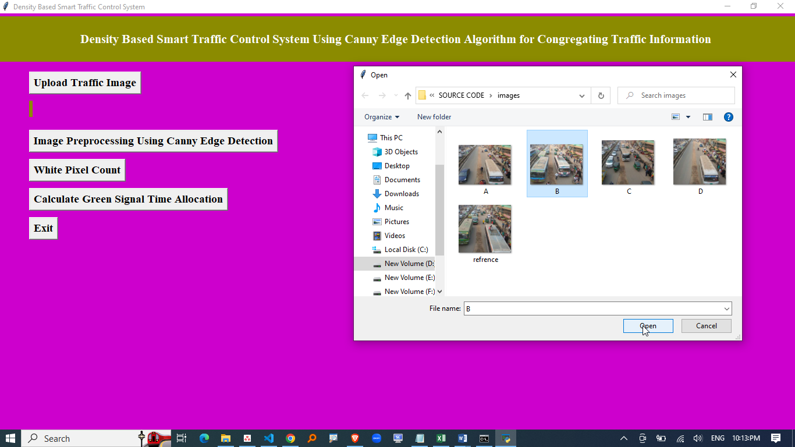Screen dimensions: 795x447
Task: Click the Up one level arrow
Action: 408,95
